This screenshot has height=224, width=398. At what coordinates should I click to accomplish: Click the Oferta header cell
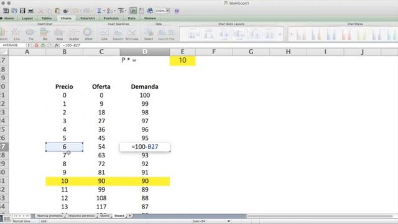[x=101, y=87]
